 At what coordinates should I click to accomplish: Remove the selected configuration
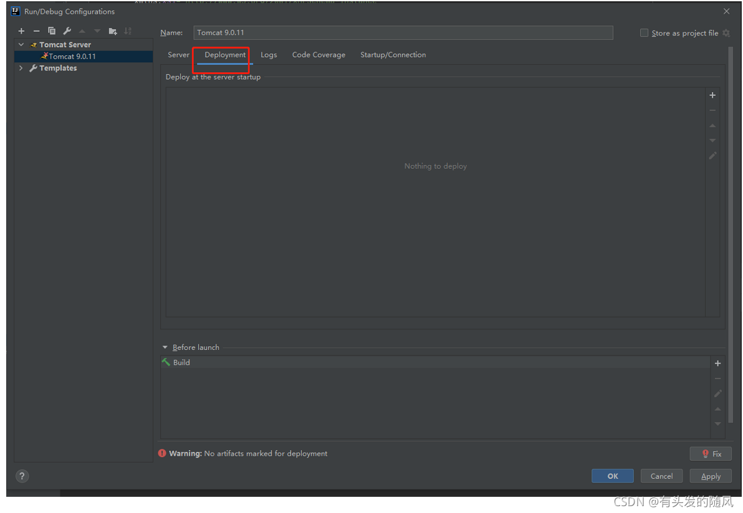(x=37, y=31)
